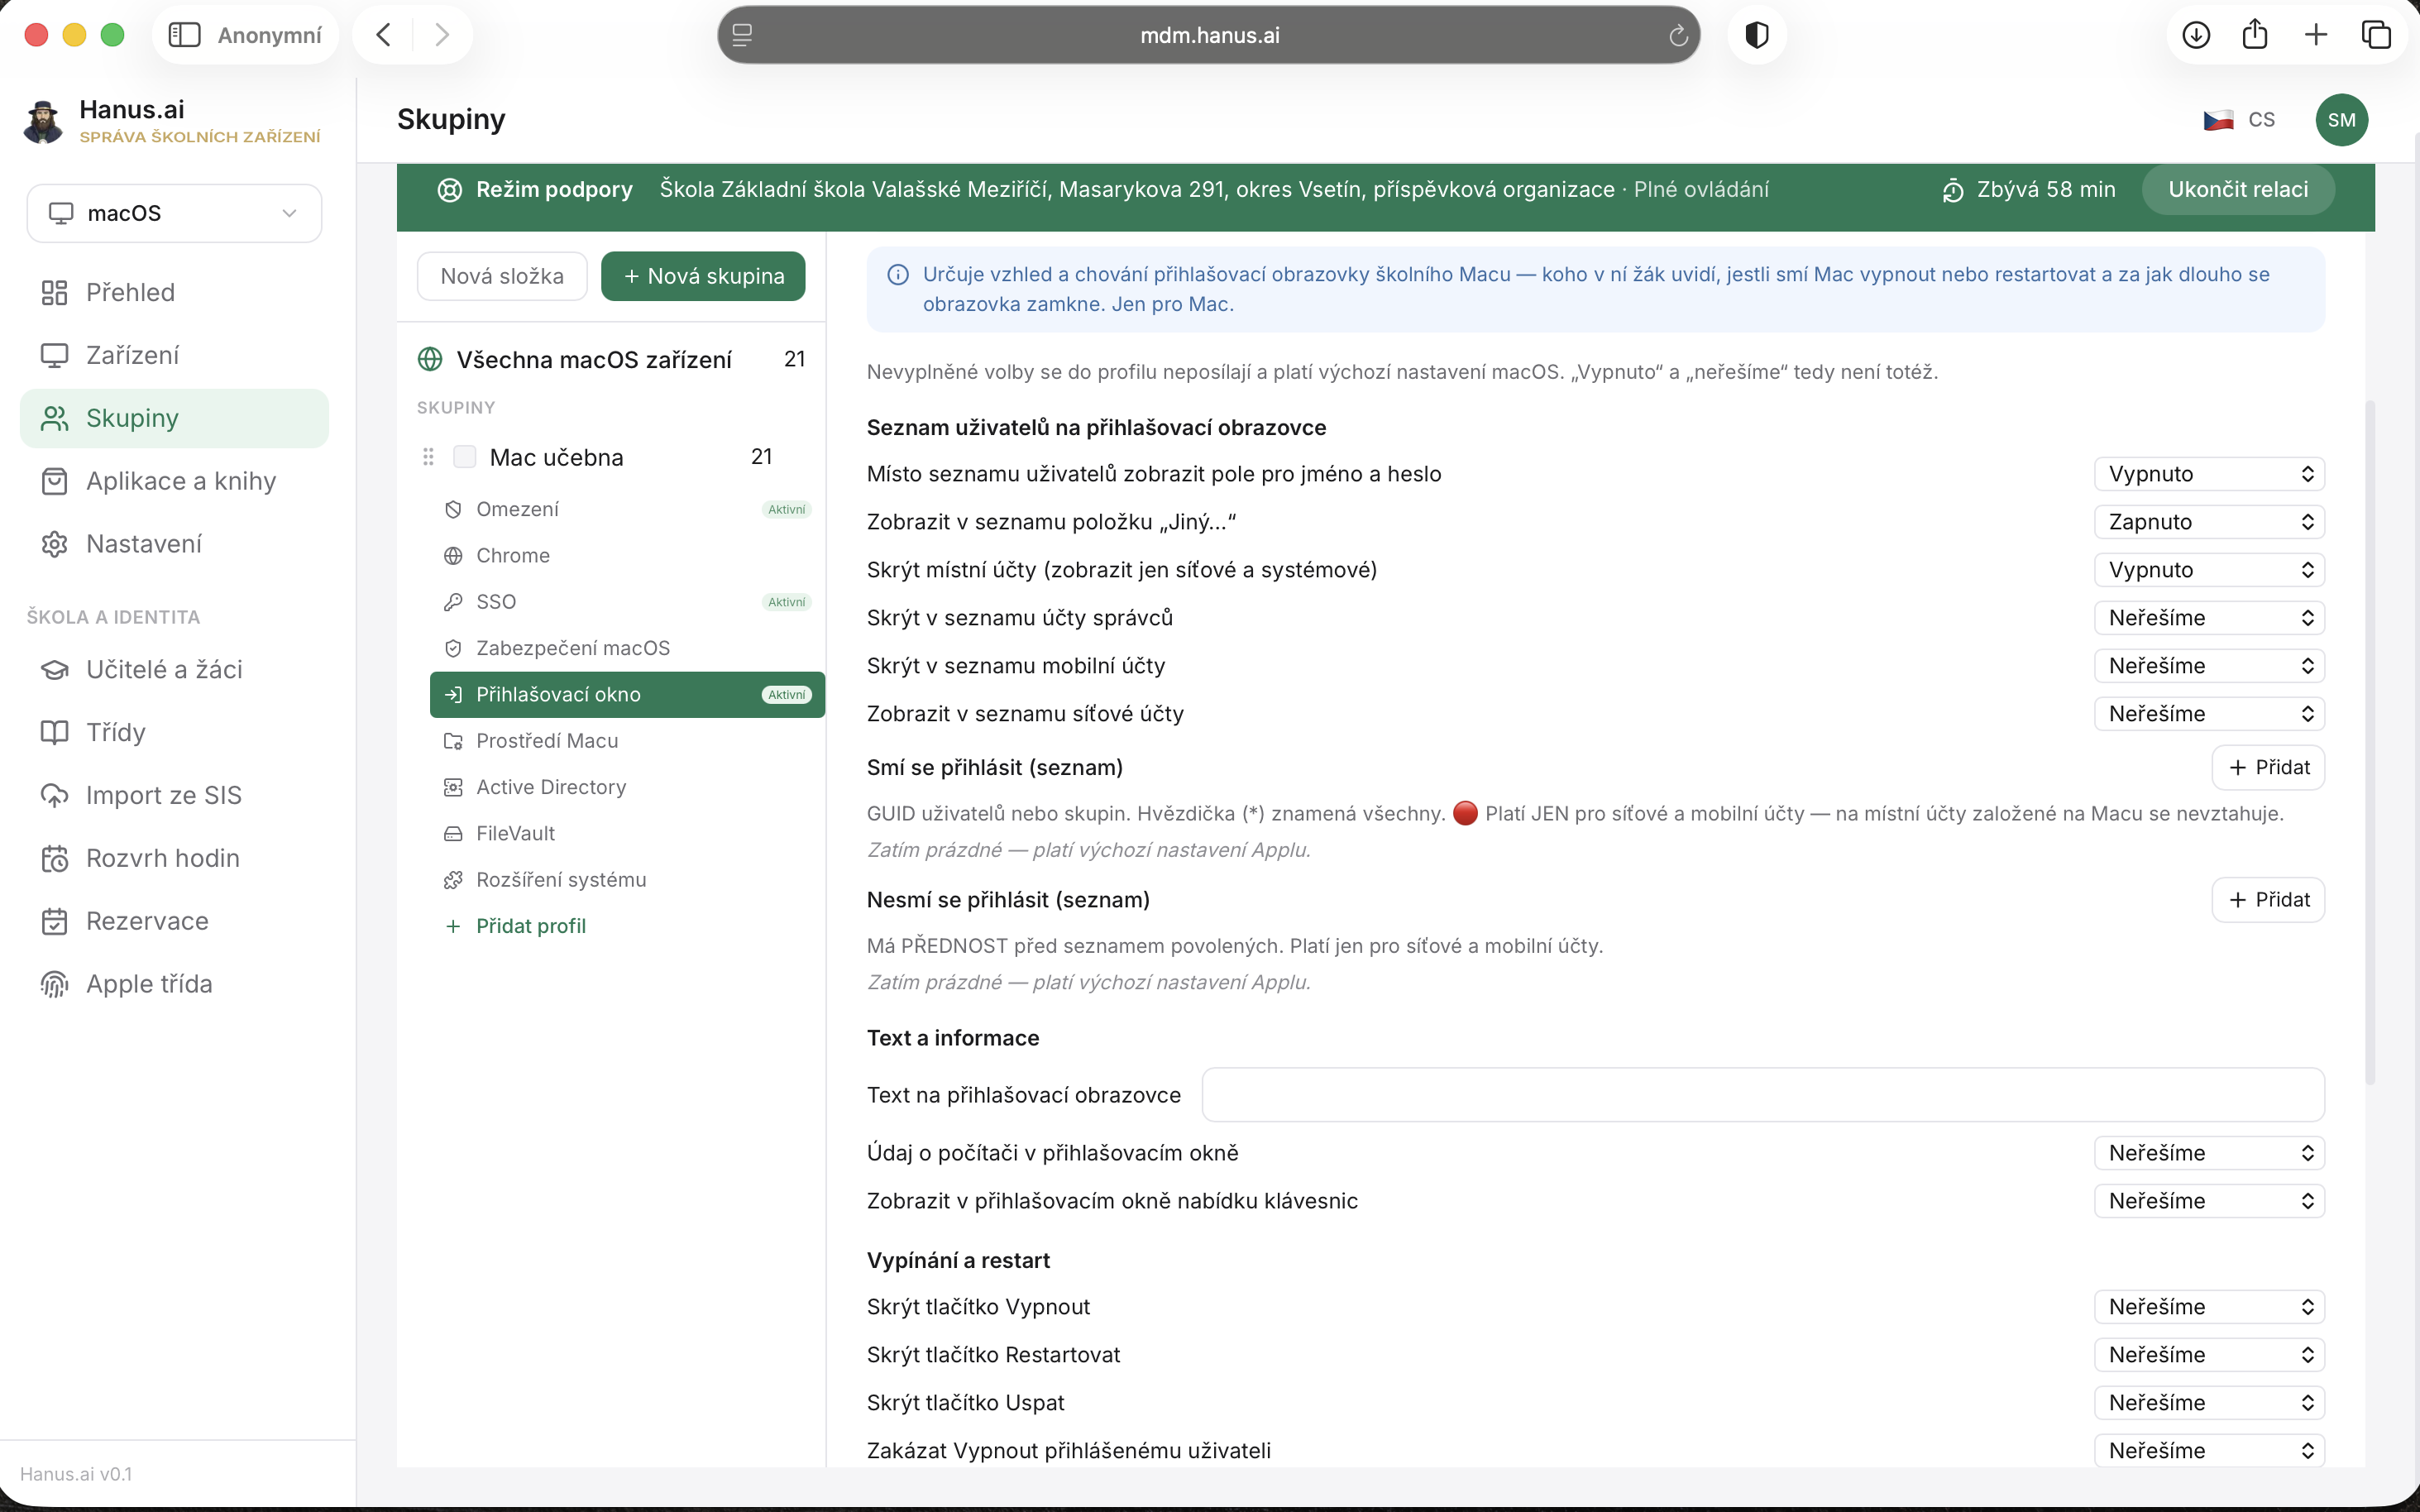Open Skrýt v seznamu mobilní účty dropdown
2420x1512 pixels.
[x=2209, y=666]
